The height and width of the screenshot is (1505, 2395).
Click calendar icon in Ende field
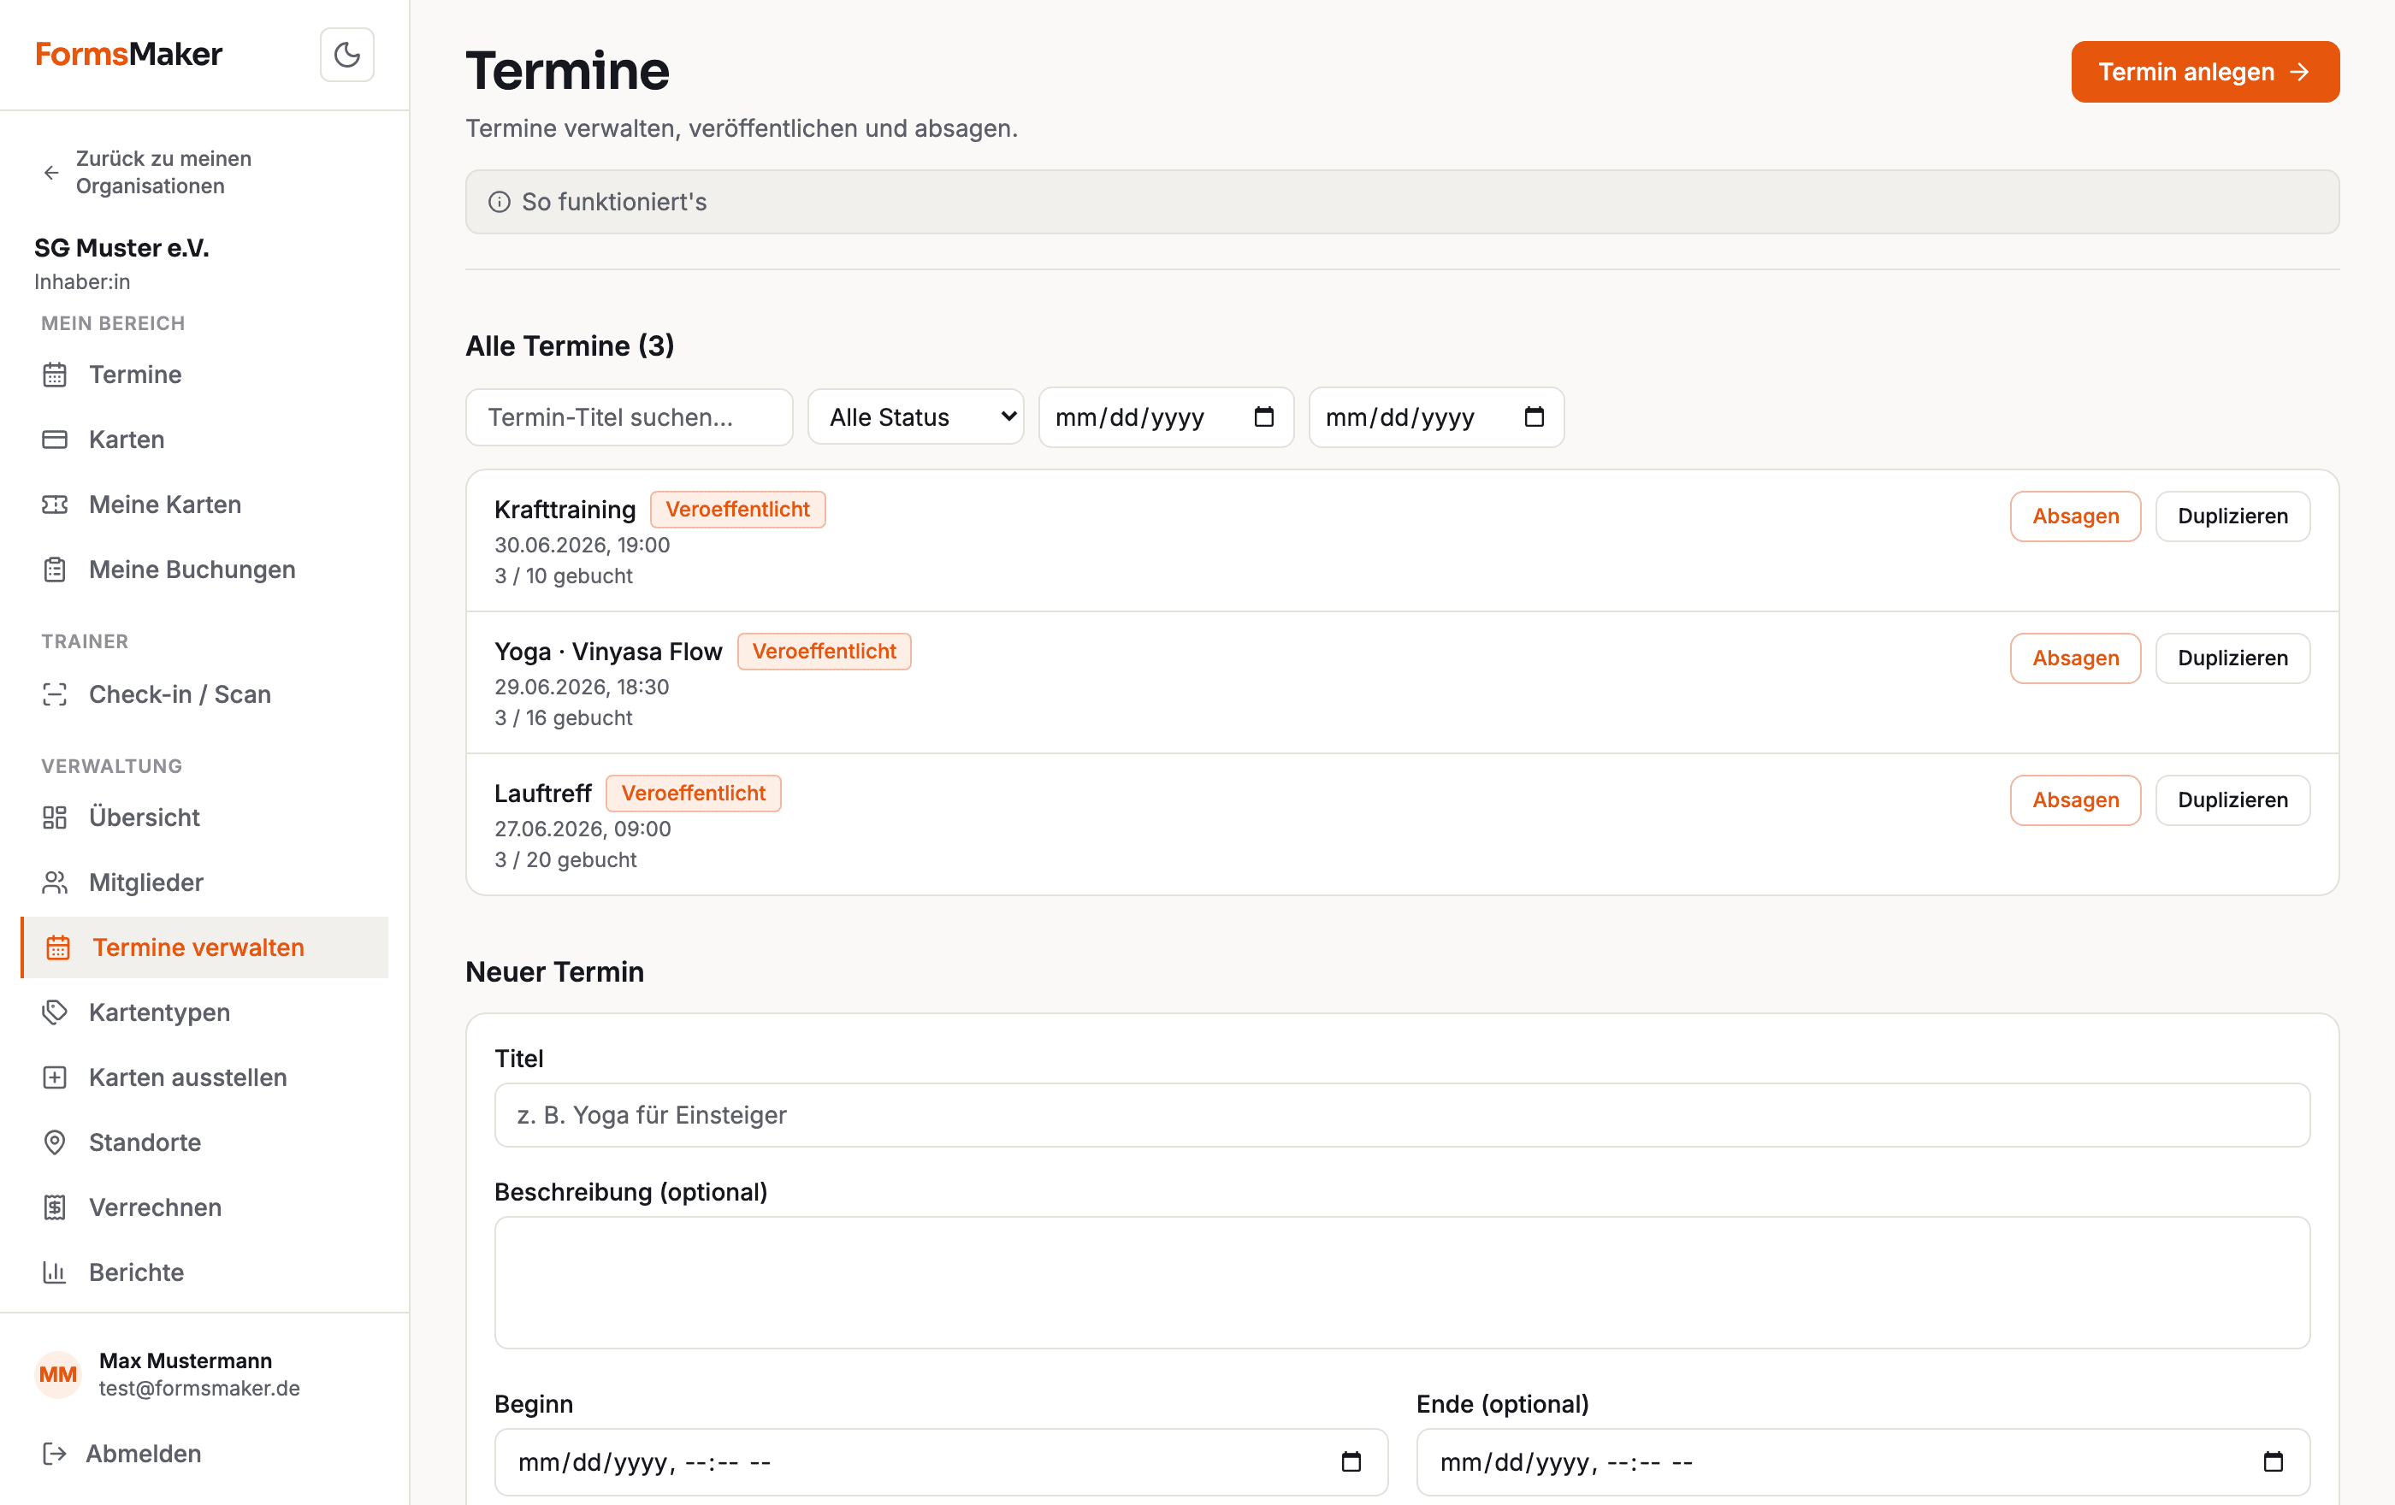coord(2273,1461)
